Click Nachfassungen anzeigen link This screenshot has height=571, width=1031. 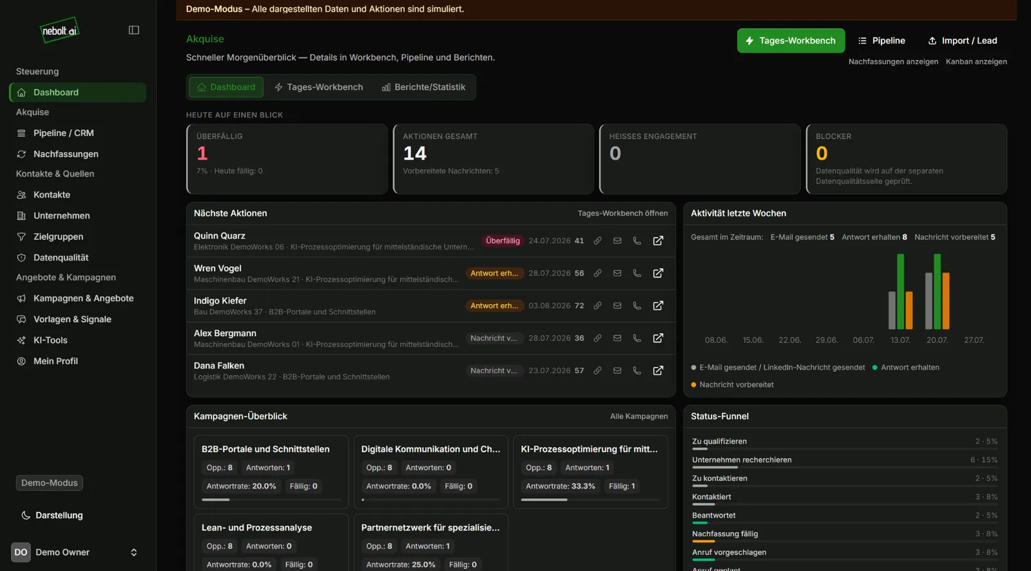click(x=893, y=62)
